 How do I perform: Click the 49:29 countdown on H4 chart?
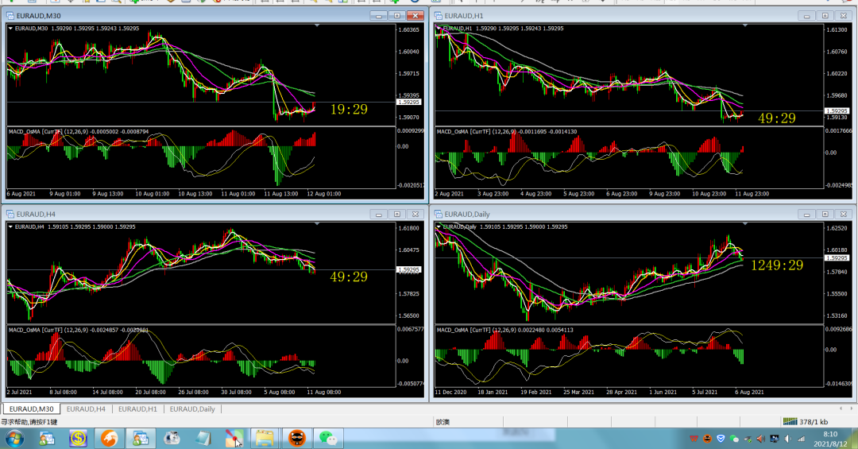tap(349, 277)
